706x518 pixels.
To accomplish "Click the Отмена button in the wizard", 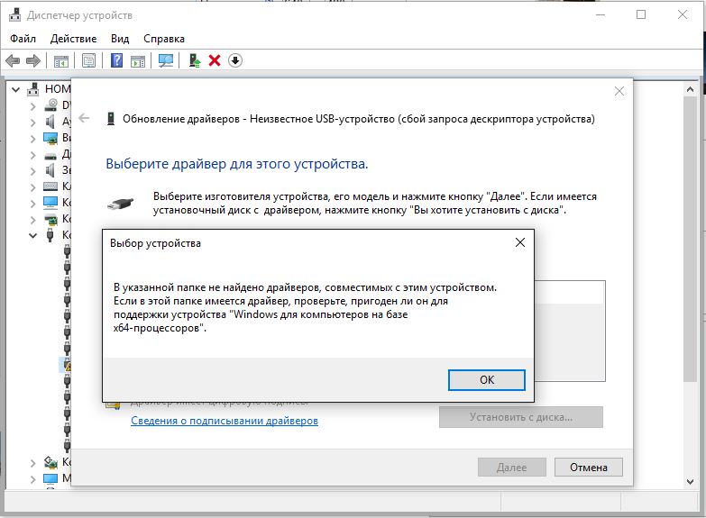I will click(x=589, y=468).
